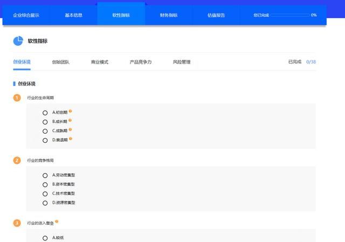The image size is (345, 242).
Task: Click the help icon next to D.衰退期
Action: [70, 139]
